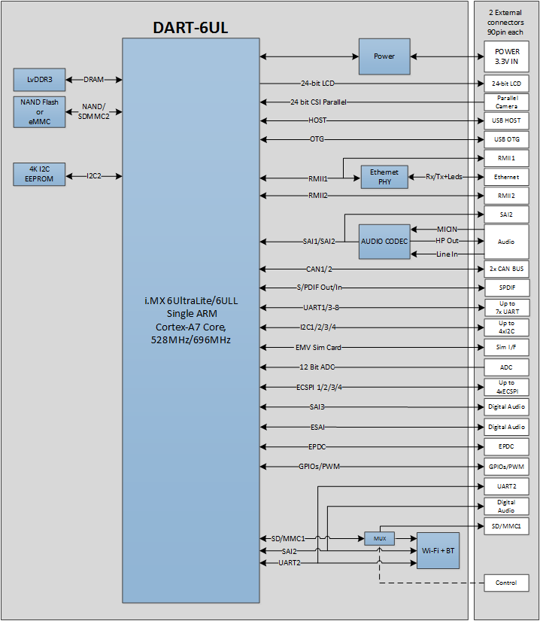This screenshot has width=540, height=621.
Task: Click the GPIOs/PWM connector box
Action: tap(506, 467)
